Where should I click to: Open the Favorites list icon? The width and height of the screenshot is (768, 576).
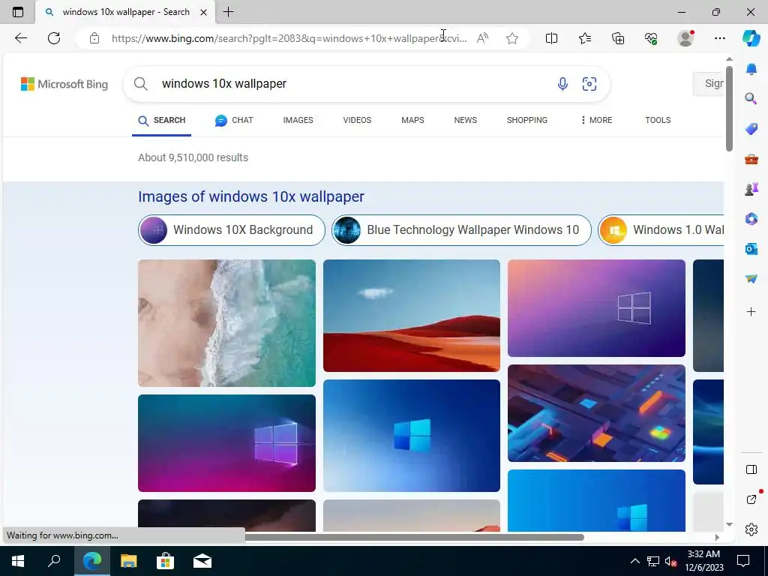[x=585, y=38]
